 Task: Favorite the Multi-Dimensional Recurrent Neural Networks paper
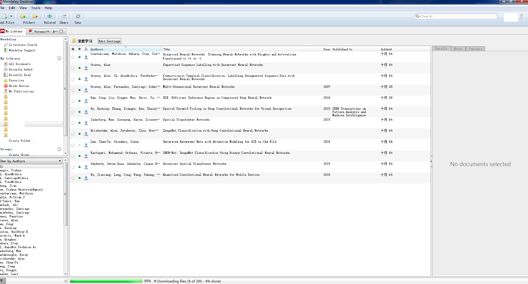click(73, 90)
